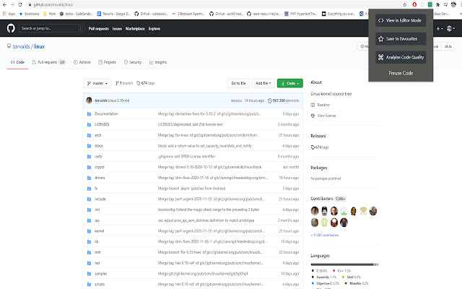Open init folder
This screenshot has width=462, height=289.
click(x=97, y=210)
